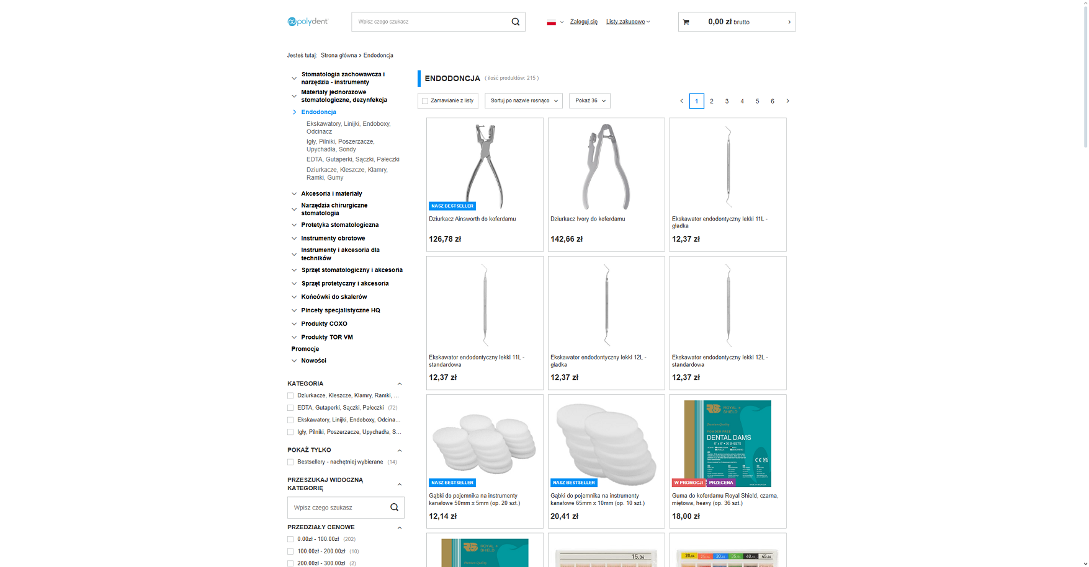1089x567 pixels.
Task: Go to next page using right arrow
Action: point(787,101)
